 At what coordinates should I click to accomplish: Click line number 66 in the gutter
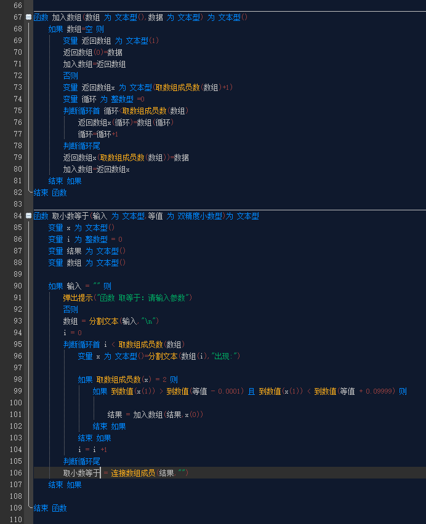coord(18,6)
